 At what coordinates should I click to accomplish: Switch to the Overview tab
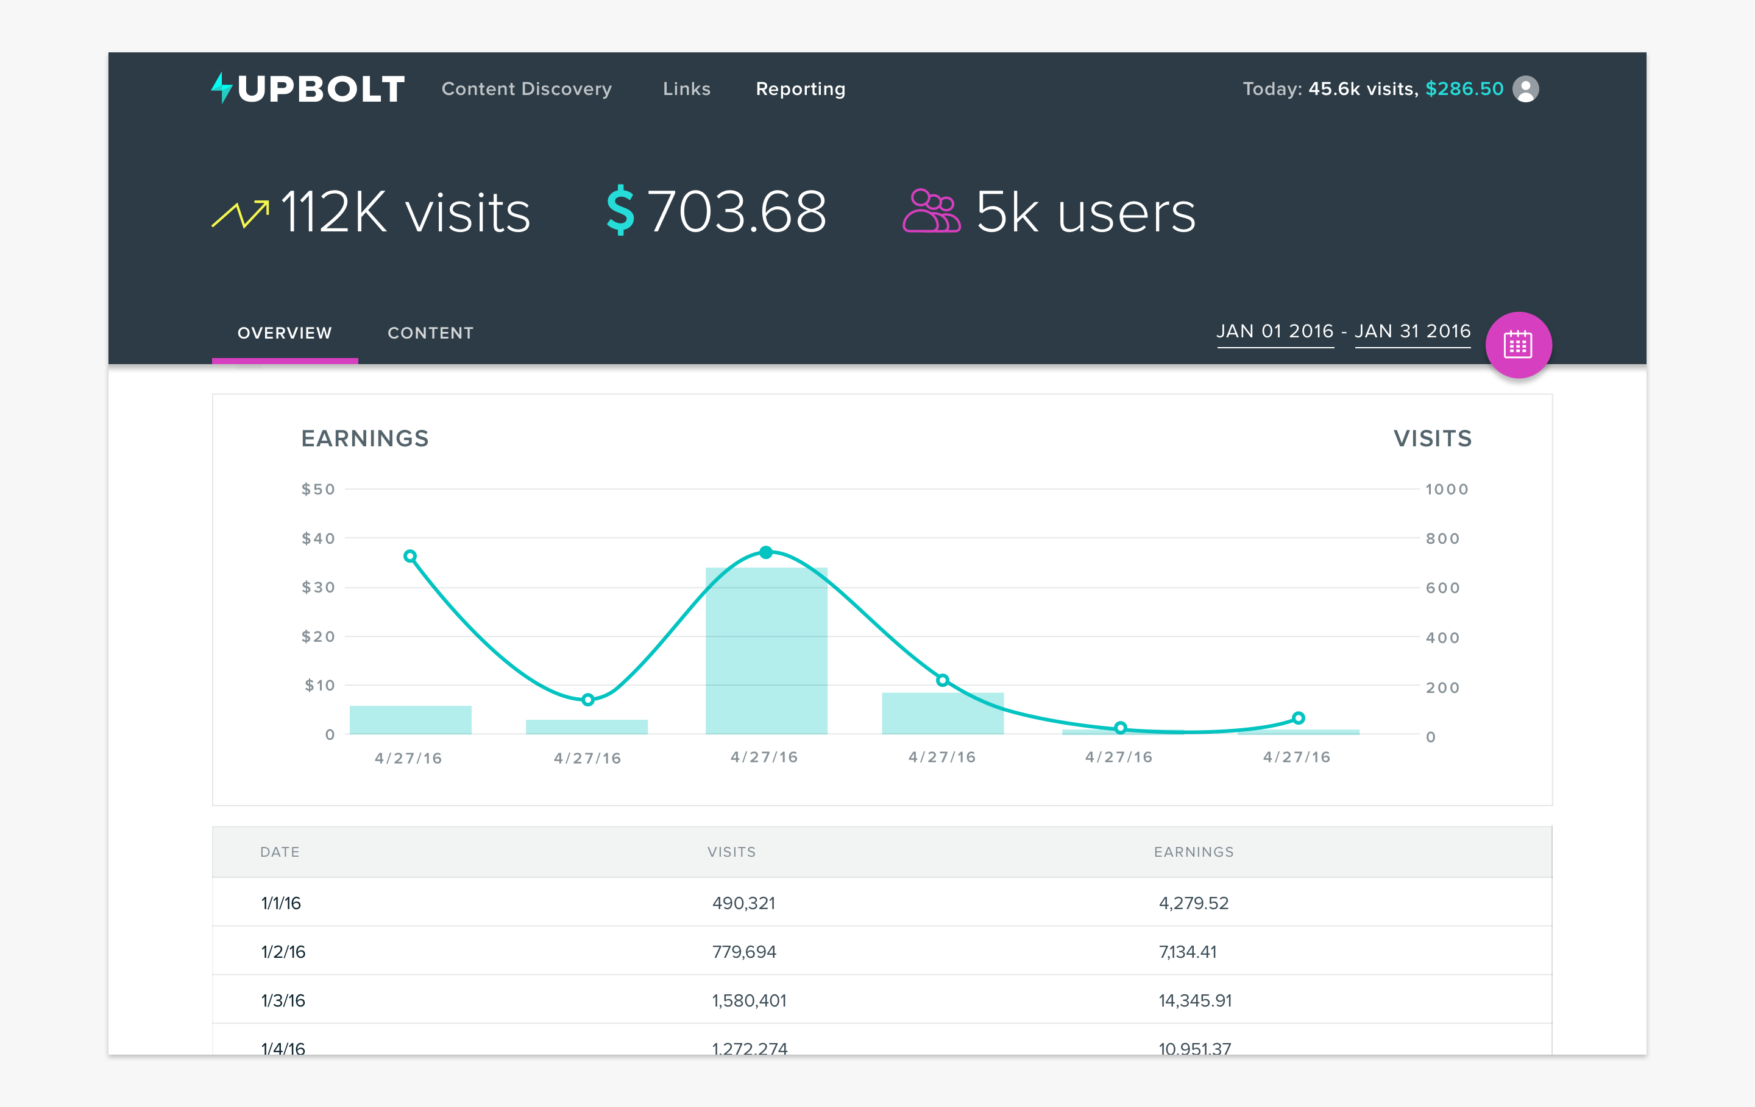click(x=284, y=333)
